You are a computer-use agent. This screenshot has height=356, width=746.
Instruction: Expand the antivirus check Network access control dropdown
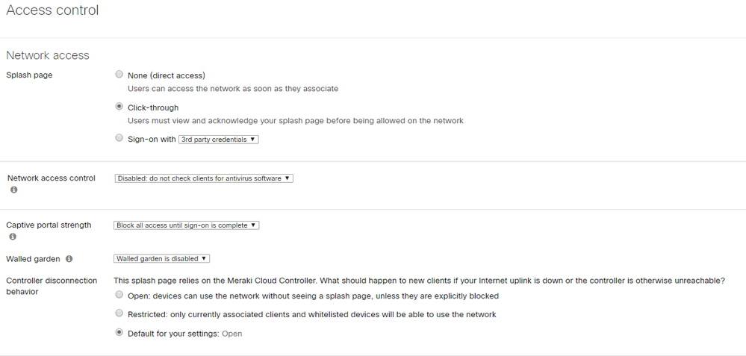[203, 178]
